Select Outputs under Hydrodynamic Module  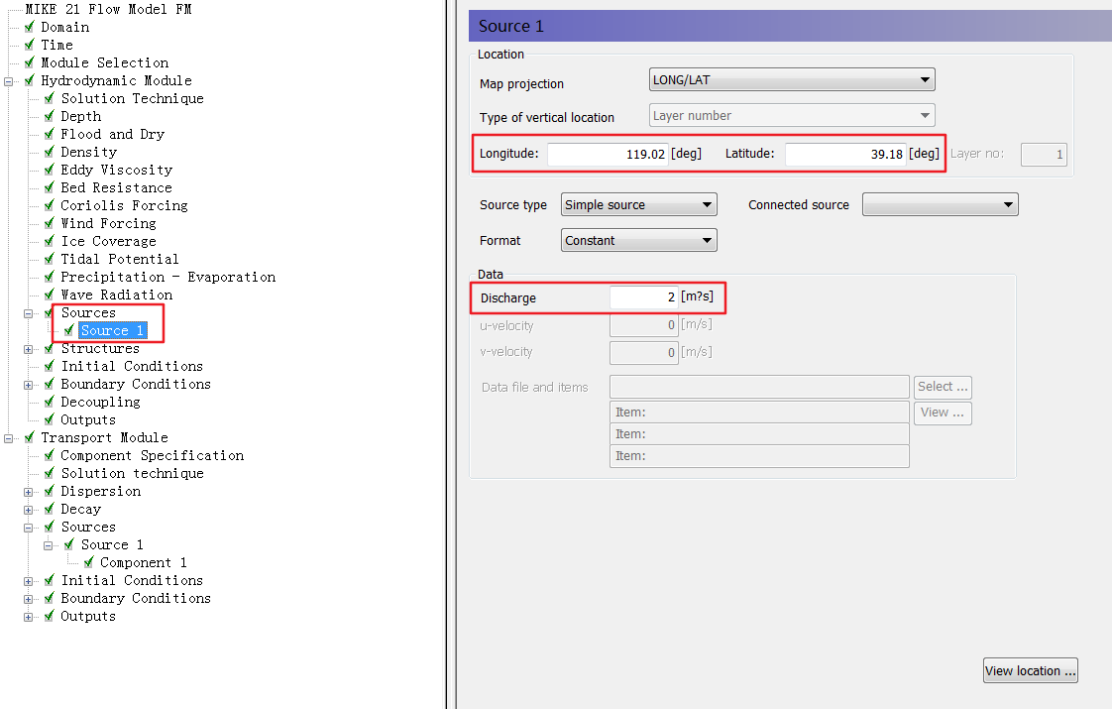click(x=88, y=419)
